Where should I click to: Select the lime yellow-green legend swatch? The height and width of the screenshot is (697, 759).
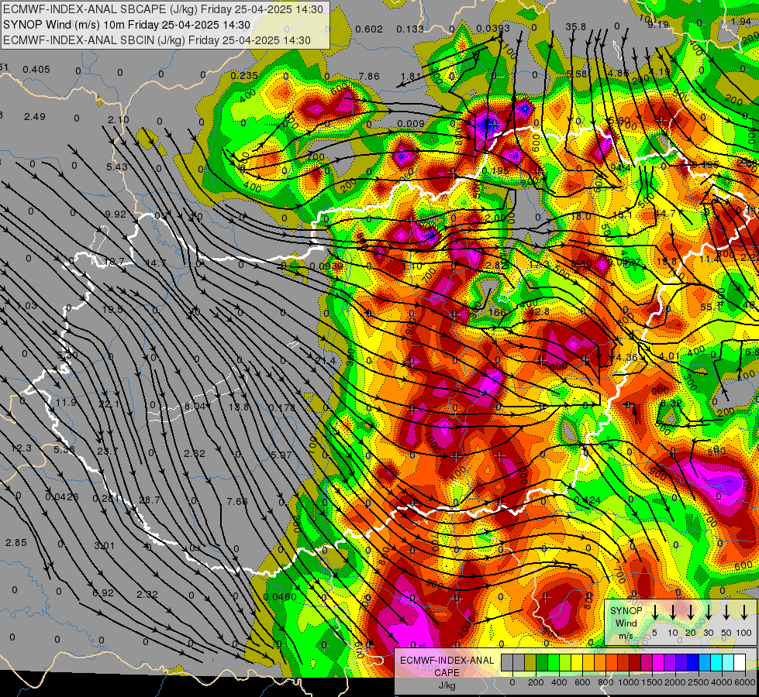[565, 662]
